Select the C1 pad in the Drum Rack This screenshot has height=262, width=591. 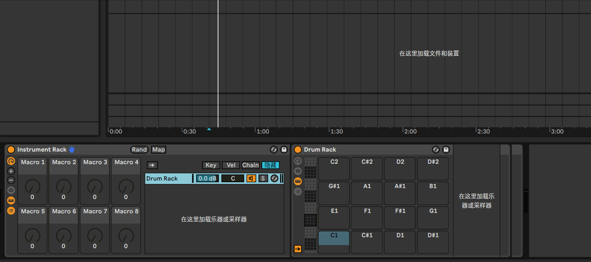tap(333, 240)
